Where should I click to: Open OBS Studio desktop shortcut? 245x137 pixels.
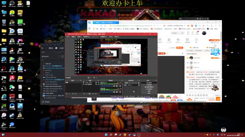[12, 4]
